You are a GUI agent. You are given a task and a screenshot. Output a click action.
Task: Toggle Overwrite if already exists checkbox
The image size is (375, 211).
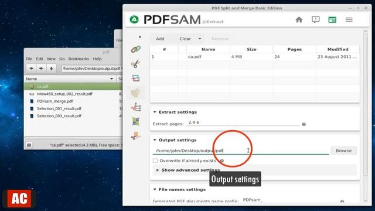pos(155,161)
